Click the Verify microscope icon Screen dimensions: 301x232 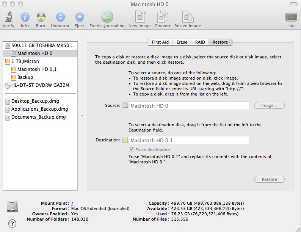pyautogui.click(x=9, y=17)
